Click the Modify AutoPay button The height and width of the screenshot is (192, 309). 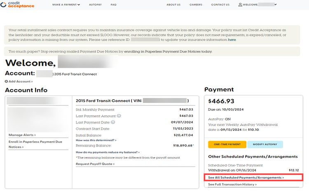[265, 144]
